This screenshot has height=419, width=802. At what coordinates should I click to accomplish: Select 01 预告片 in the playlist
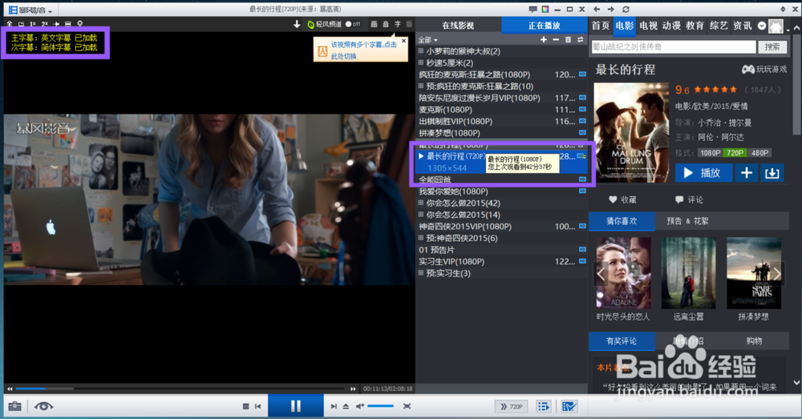pos(502,250)
